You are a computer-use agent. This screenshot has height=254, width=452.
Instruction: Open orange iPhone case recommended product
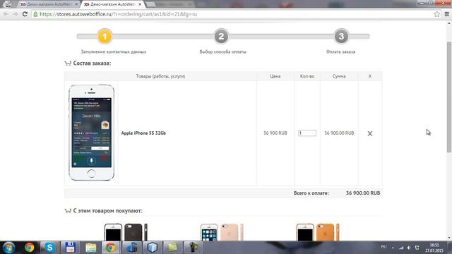tap(318, 232)
